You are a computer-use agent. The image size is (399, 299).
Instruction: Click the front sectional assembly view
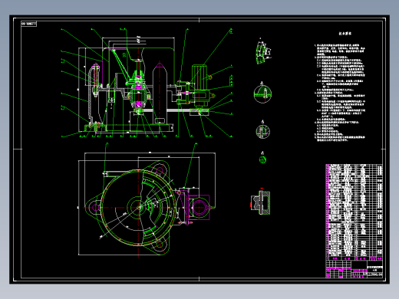147,83
